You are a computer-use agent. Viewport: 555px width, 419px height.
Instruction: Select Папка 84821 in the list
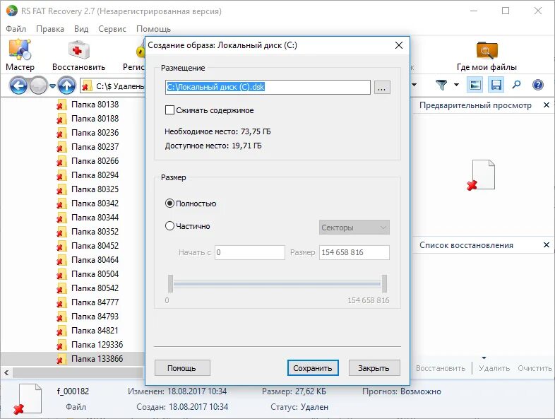click(95, 331)
